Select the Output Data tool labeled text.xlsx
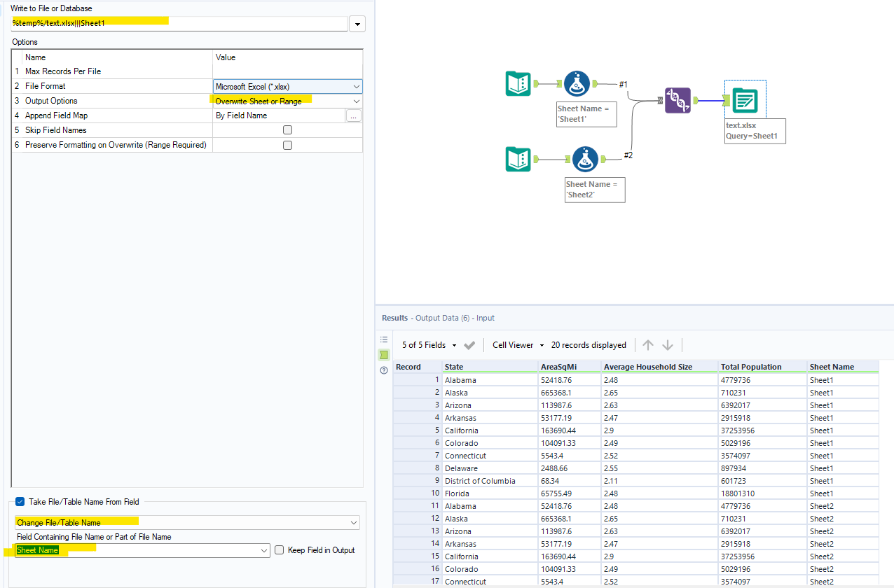This screenshot has height=588, width=894. tap(745, 100)
